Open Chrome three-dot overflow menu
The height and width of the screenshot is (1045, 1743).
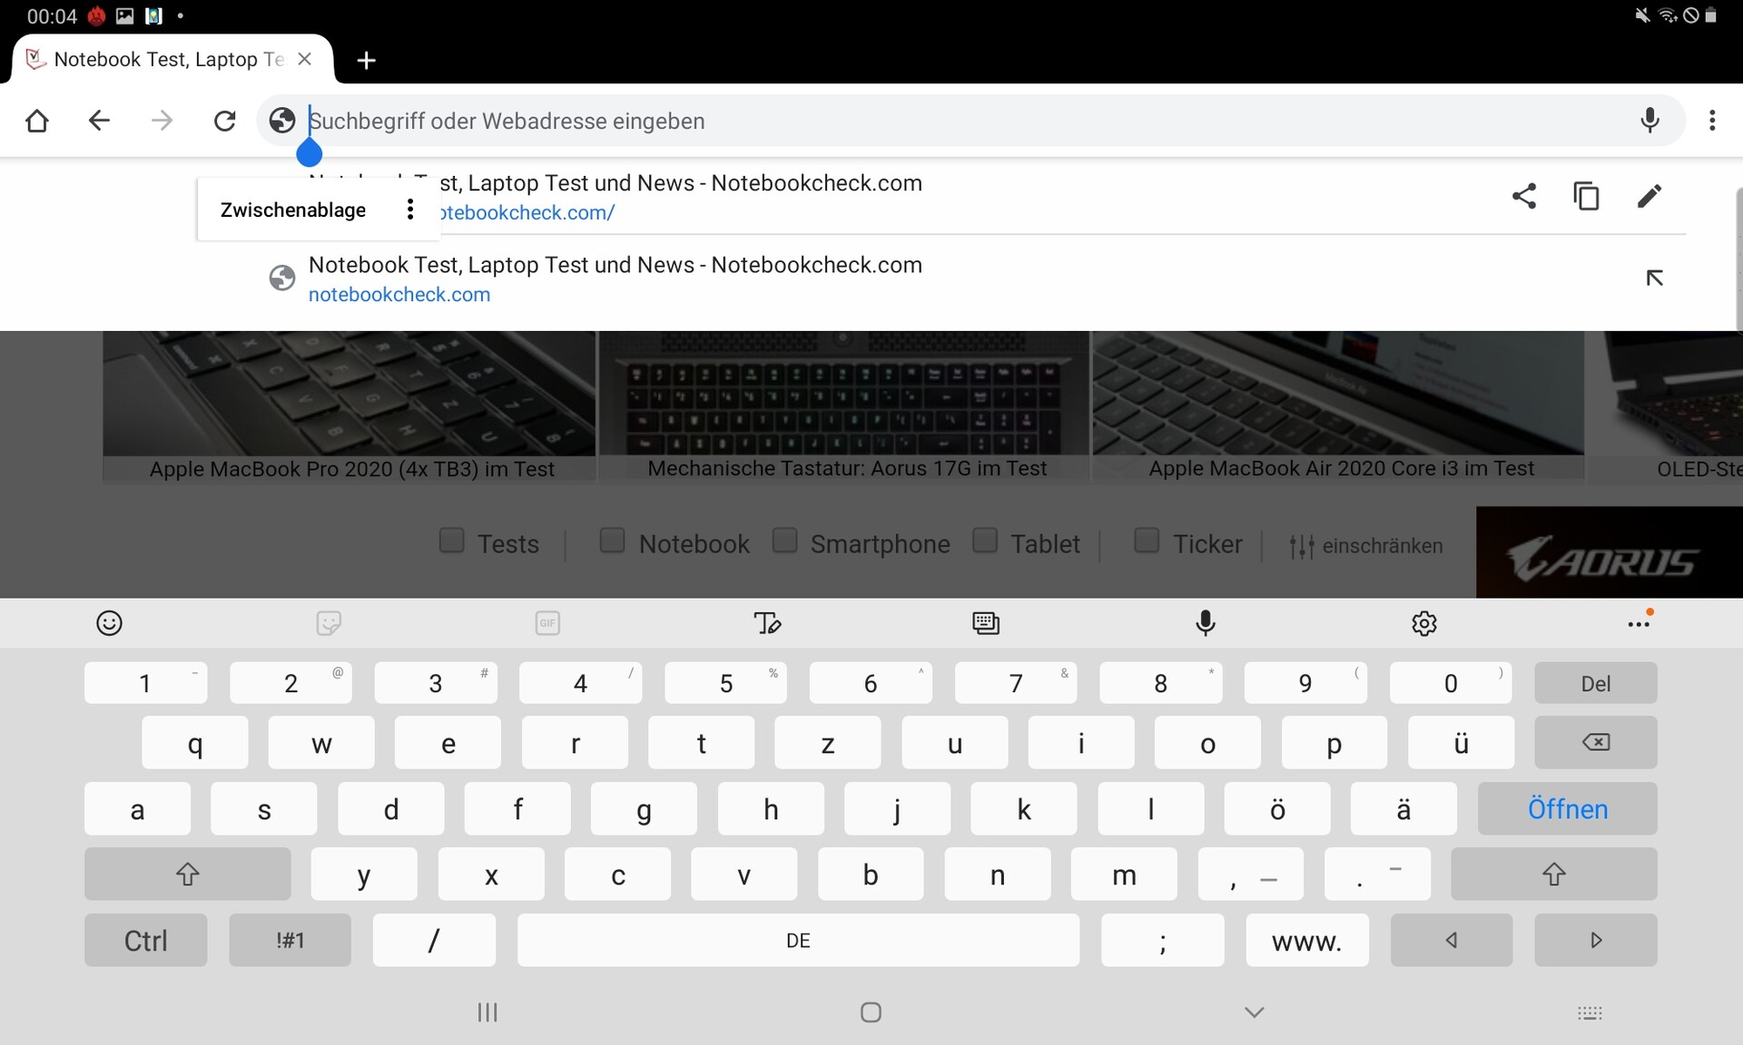click(x=1712, y=121)
